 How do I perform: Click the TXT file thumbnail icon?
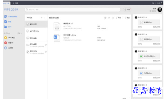tap(57, 26)
